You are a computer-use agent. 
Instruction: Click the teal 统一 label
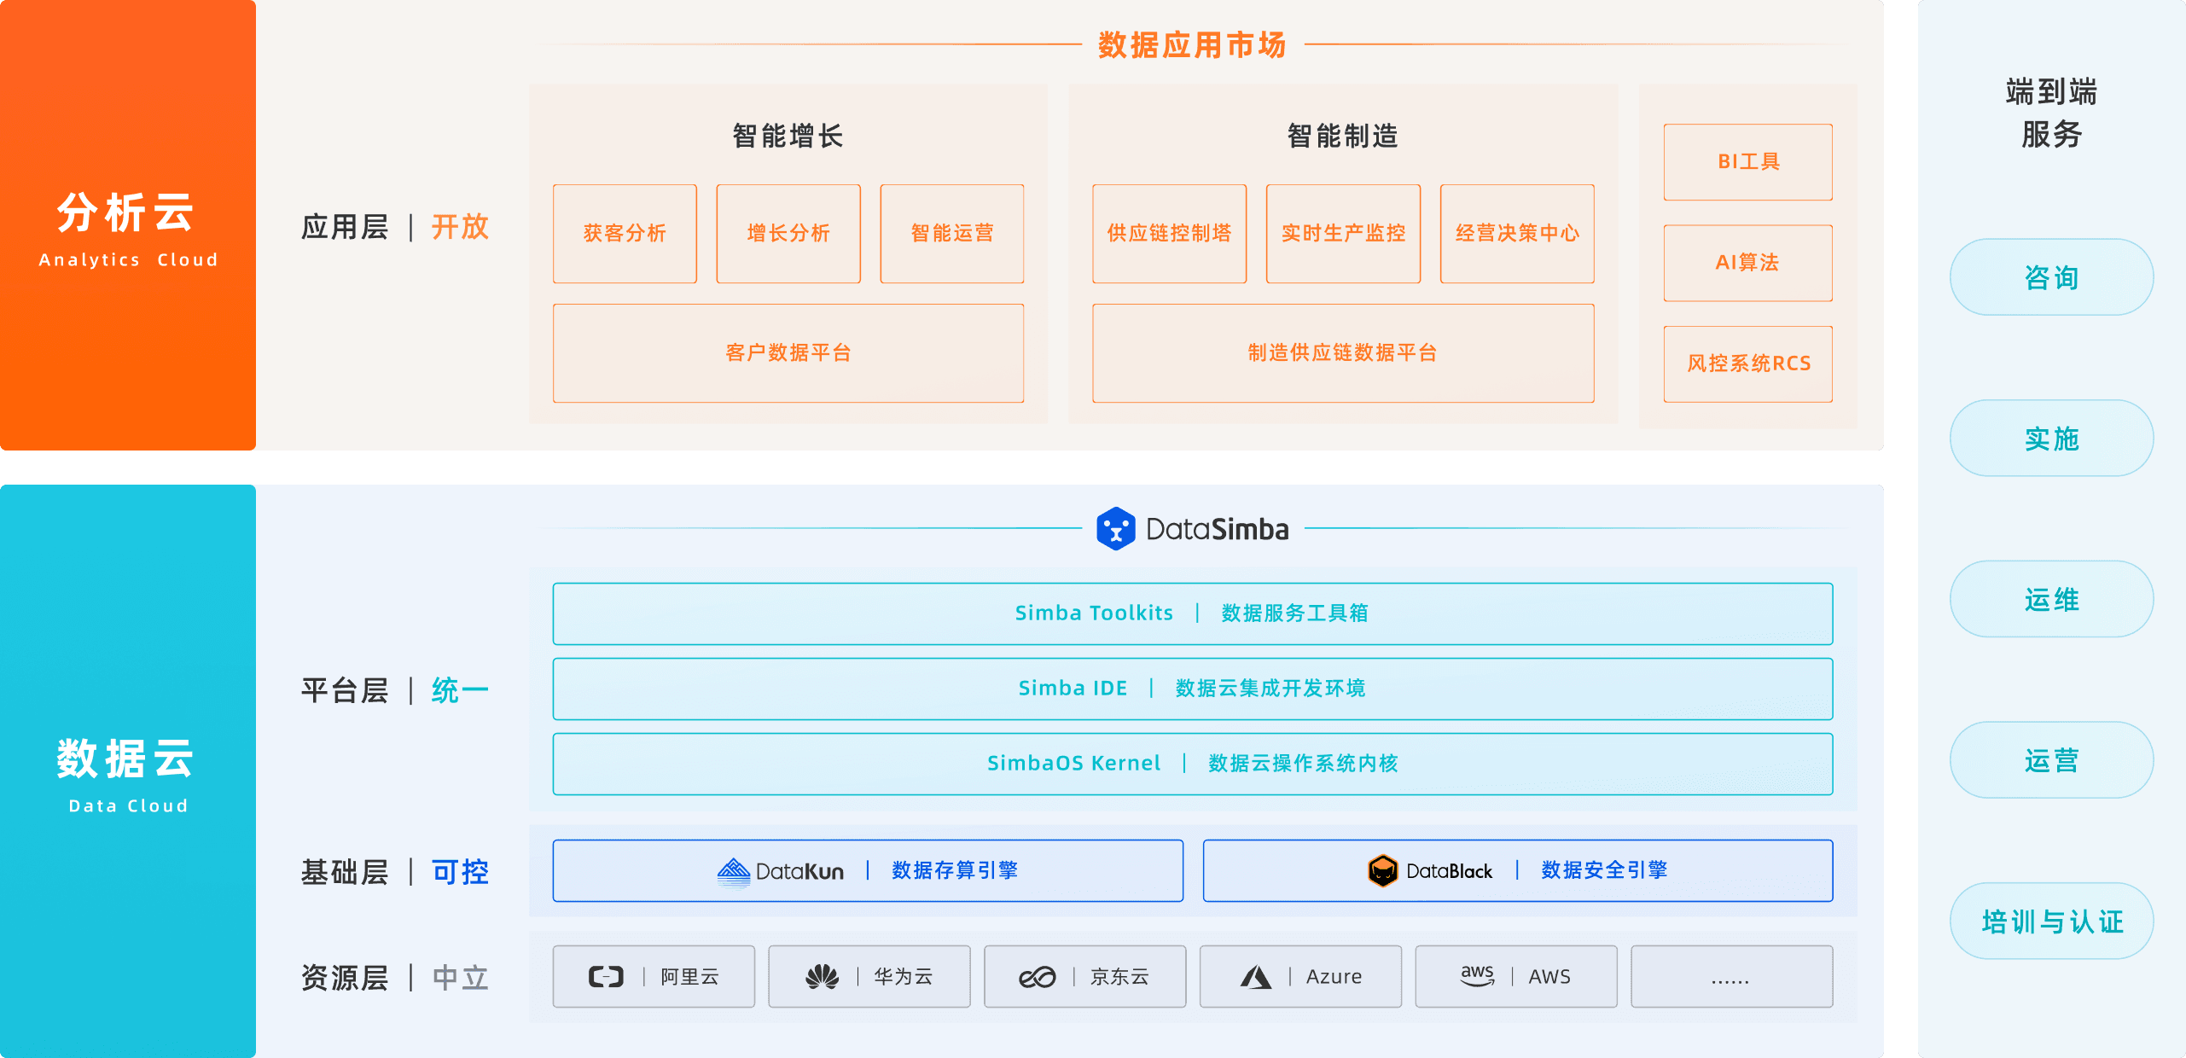point(460,690)
